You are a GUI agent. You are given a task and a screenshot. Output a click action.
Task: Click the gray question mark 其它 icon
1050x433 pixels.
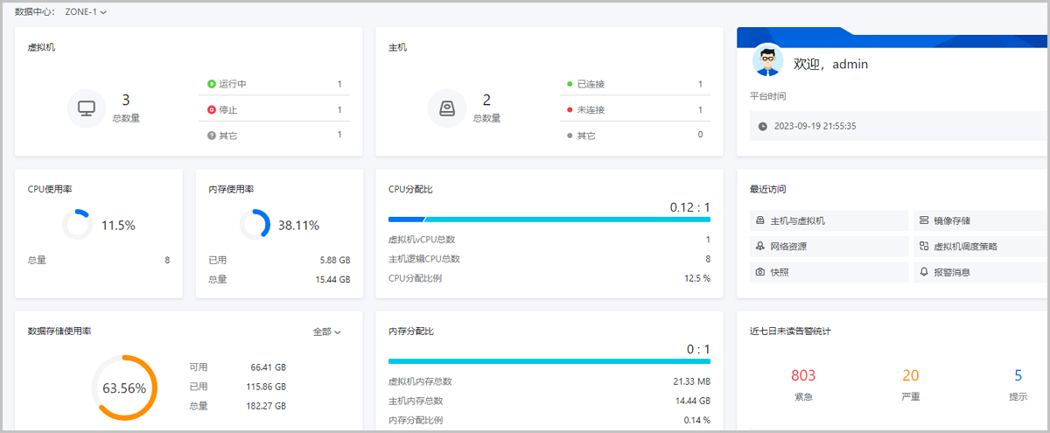[x=211, y=136]
